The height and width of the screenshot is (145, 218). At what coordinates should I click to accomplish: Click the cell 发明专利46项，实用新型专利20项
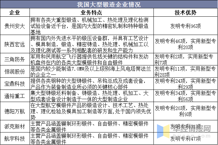(x=186, y=44)
